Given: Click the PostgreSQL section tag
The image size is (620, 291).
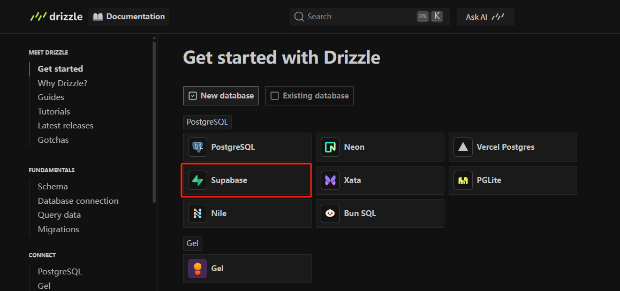Looking at the screenshot, I should 207,122.
